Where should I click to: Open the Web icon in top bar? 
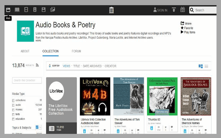coord(8,10)
